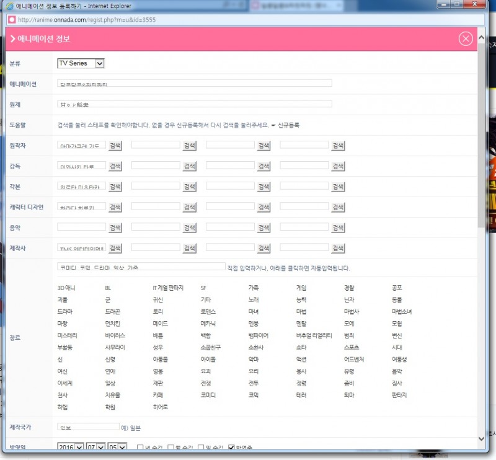Click the first 검색 button in the 원작자 row
Screen dimensions: 496x460
pyautogui.click(x=116, y=146)
